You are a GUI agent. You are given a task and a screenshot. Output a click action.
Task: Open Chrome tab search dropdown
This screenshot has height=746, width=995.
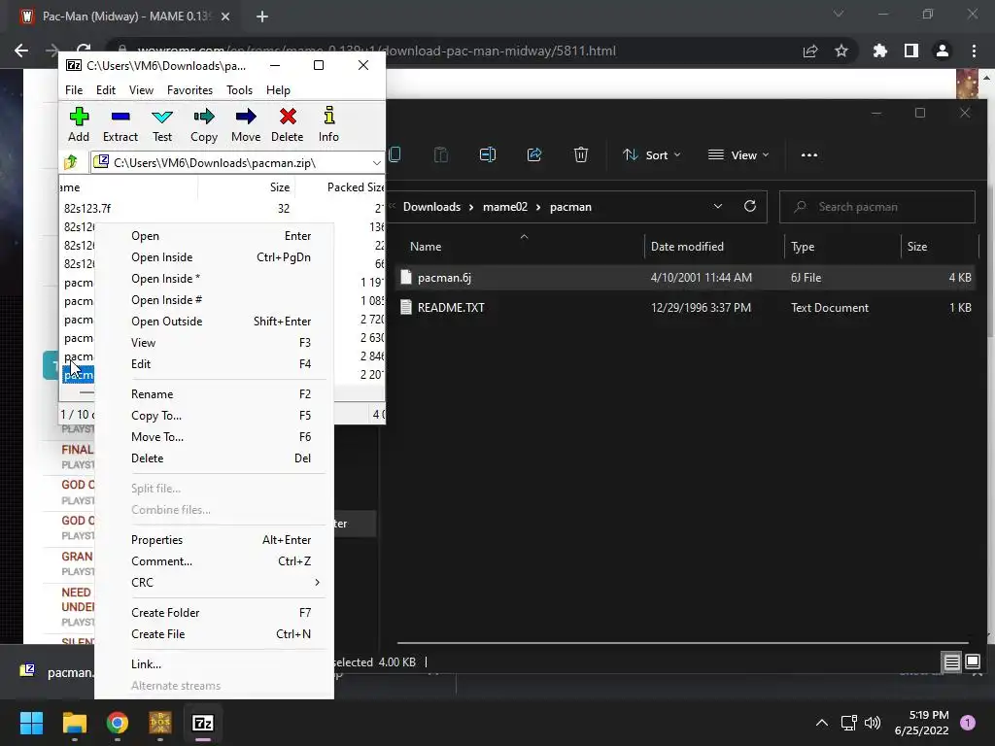coord(839,14)
